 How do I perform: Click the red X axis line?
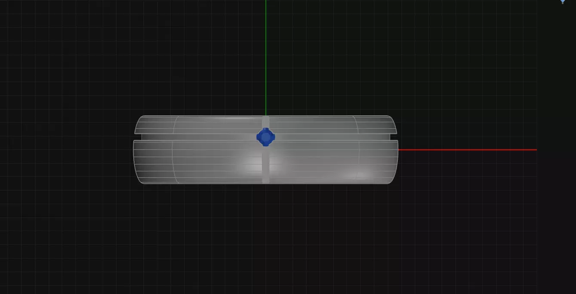pos(467,150)
